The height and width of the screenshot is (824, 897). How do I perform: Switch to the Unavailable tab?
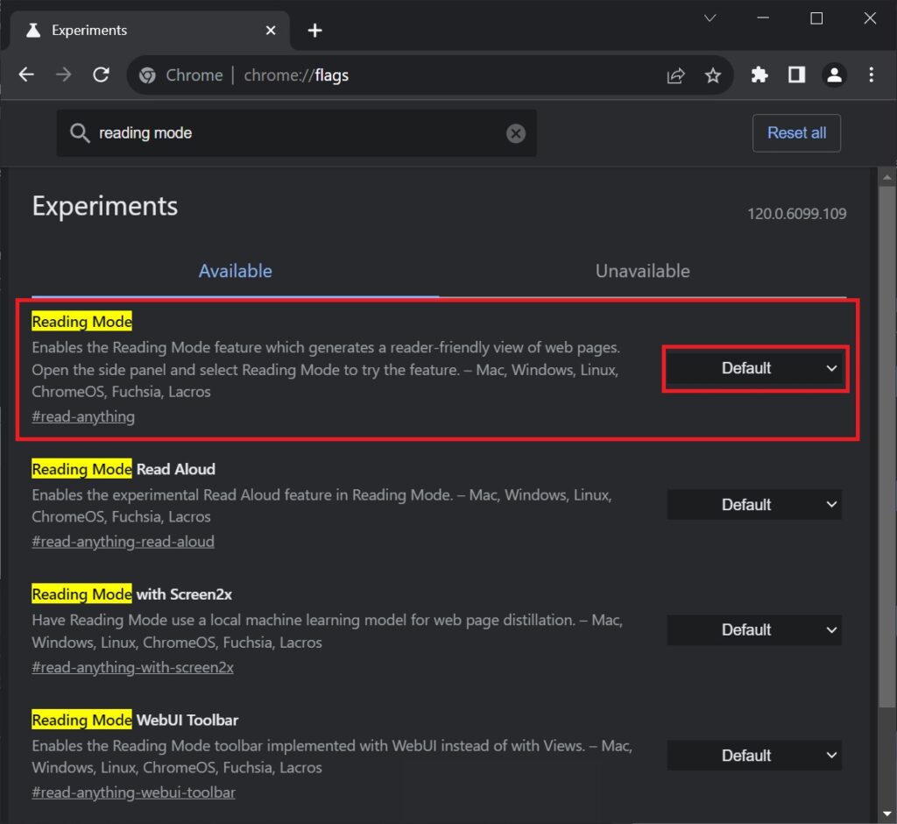tap(642, 271)
